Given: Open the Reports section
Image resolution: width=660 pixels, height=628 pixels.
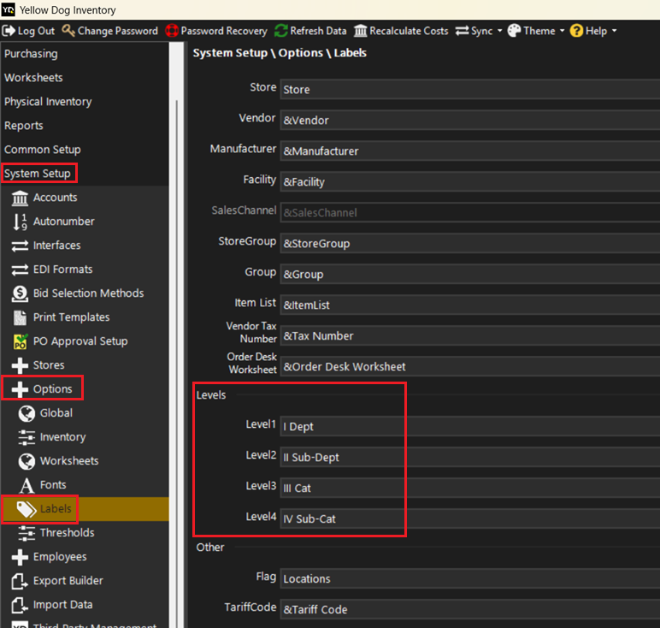Looking at the screenshot, I should click(x=24, y=126).
